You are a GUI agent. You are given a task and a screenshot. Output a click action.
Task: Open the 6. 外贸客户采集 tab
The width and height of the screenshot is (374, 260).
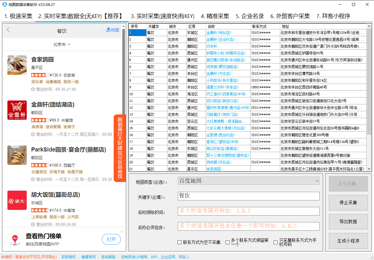coord(290,16)
